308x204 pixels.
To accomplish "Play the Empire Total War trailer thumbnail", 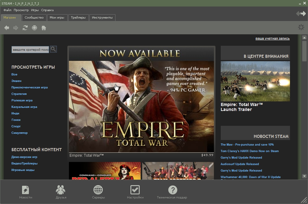I will [x=255, y=81].
